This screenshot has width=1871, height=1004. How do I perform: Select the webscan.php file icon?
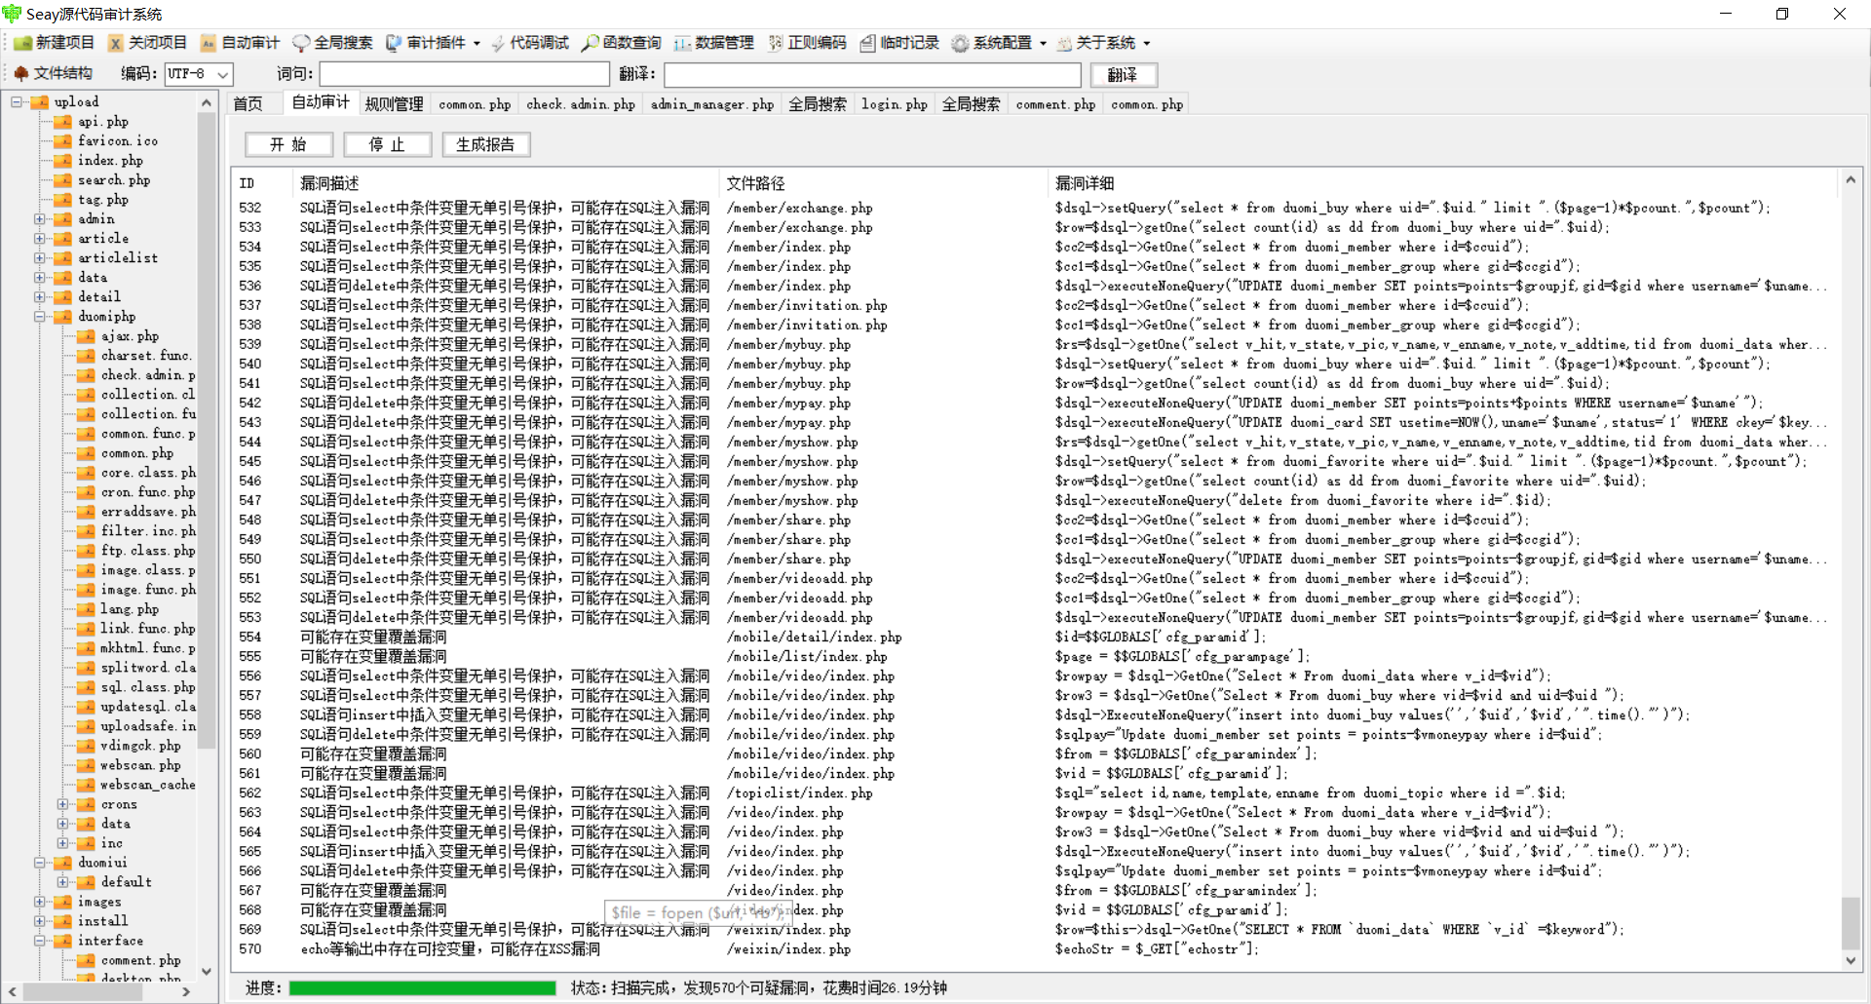87,765
